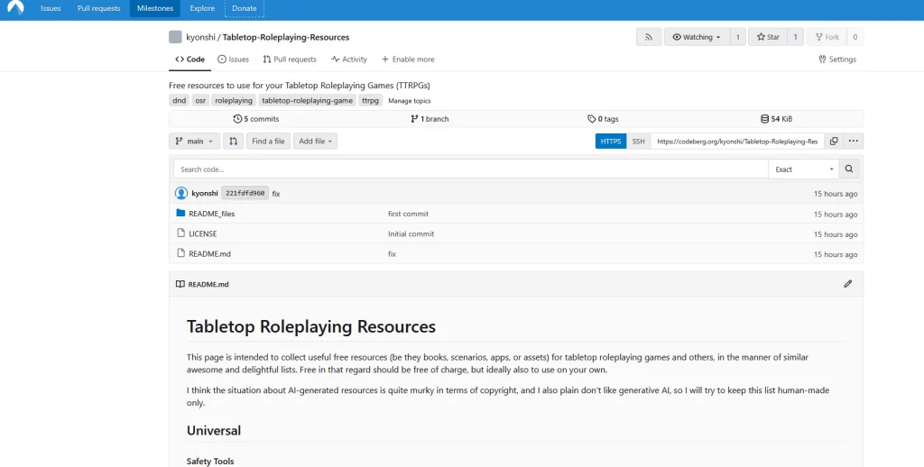
Task: Click the compare branches icon button
Action: pyautogui.click(x=234, y=142)
